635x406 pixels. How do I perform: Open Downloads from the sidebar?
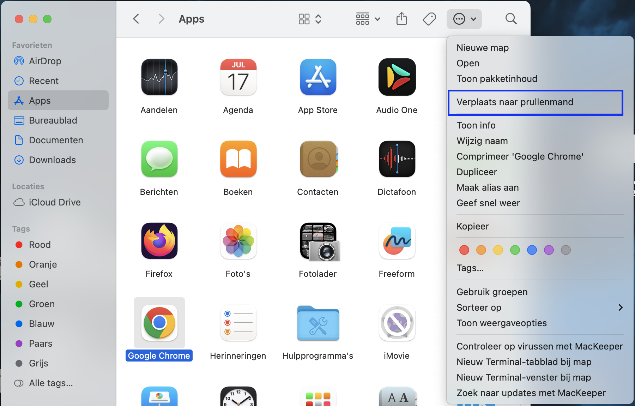pos(52,160)
